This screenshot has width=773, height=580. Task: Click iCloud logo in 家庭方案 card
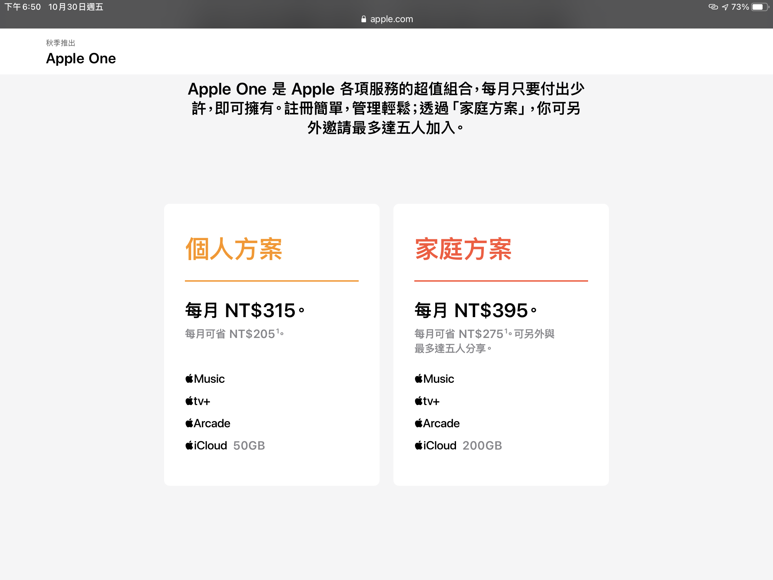[x=436, y=446]
